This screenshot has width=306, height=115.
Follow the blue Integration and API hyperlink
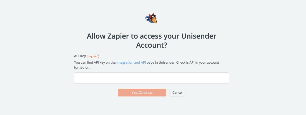point(131,62)
